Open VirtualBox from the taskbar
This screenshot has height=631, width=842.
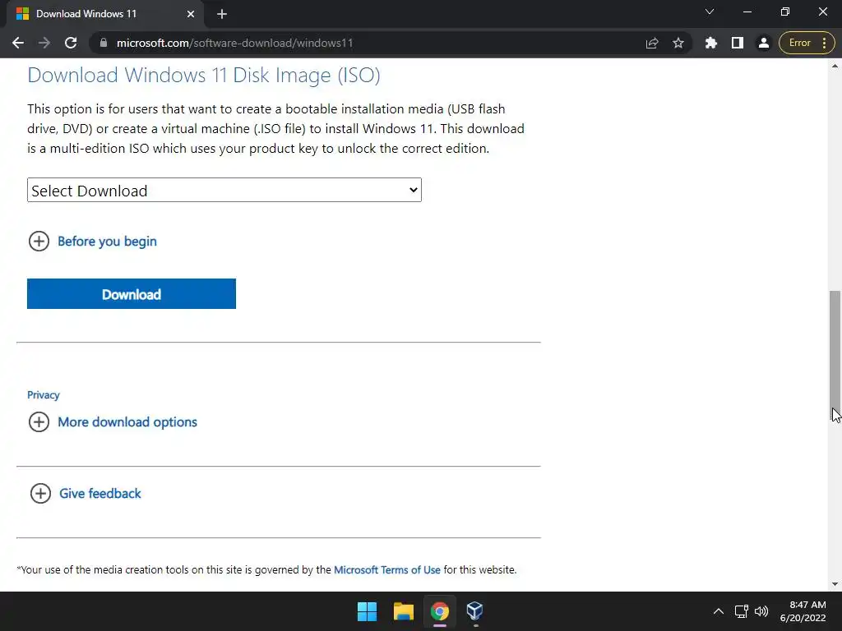click(474, 611)
